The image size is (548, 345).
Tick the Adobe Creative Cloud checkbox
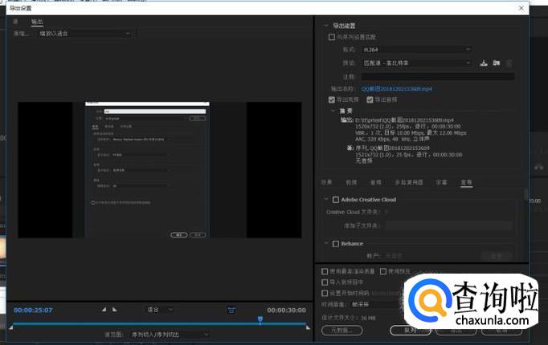335,200
